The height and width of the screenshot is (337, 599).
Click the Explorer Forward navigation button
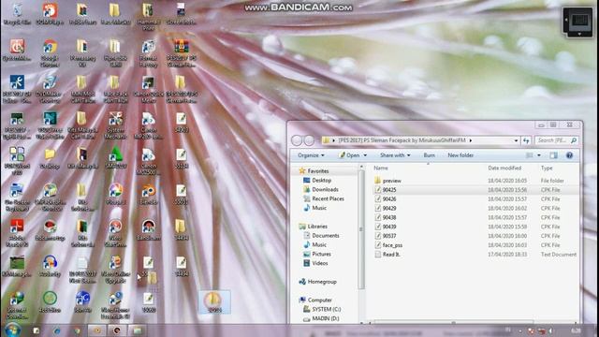pos(309,140)
